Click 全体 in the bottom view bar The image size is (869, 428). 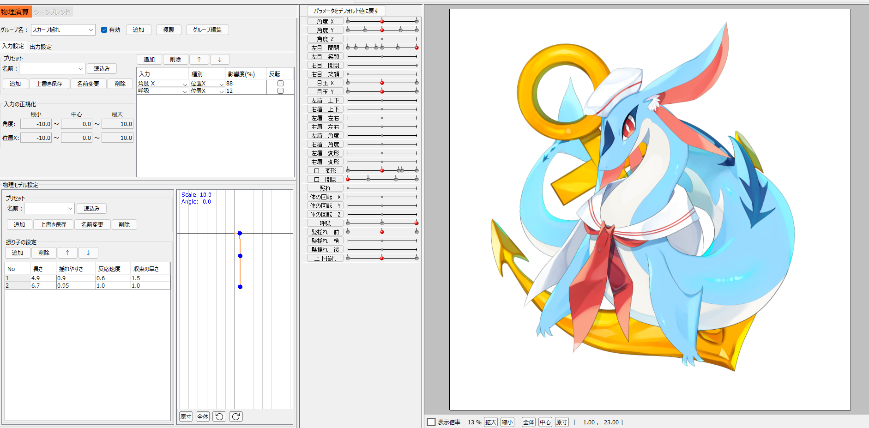(x=529, y=422)
